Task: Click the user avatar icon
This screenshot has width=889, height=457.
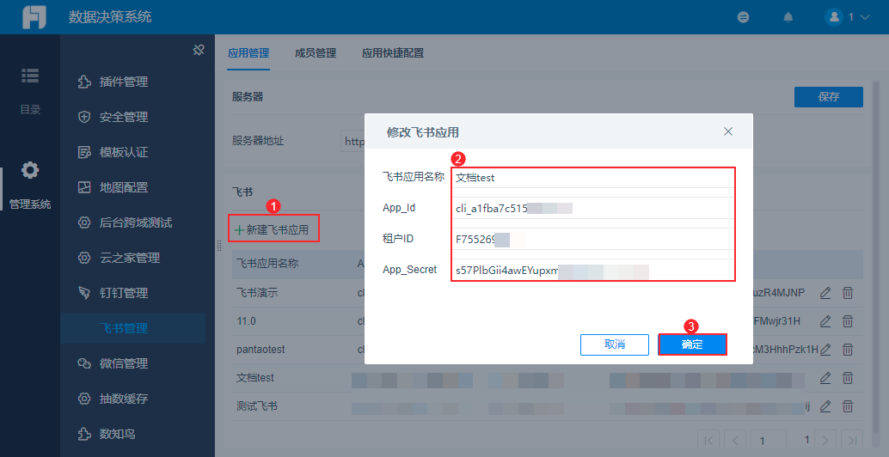Action: coord(834,17)
